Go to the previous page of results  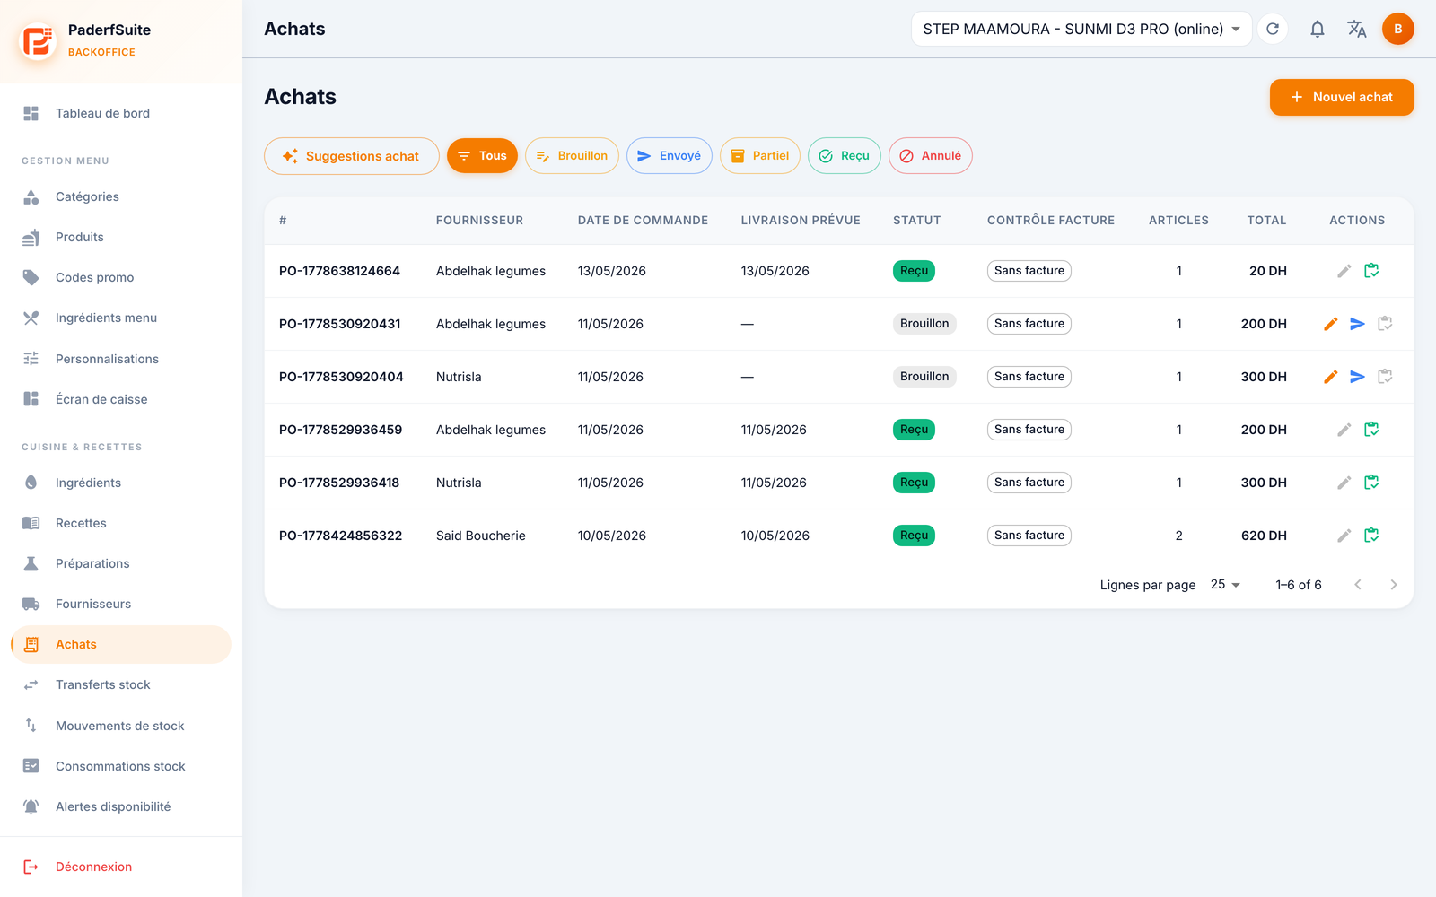[1358, 585]
